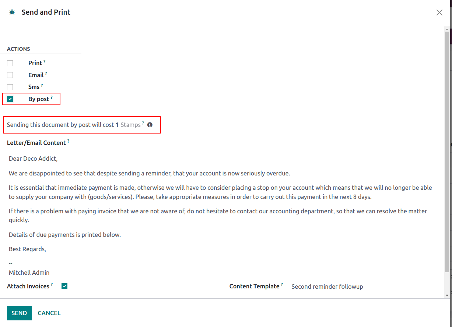
Task: Click the SEND button
Action: tap(19, 313)
